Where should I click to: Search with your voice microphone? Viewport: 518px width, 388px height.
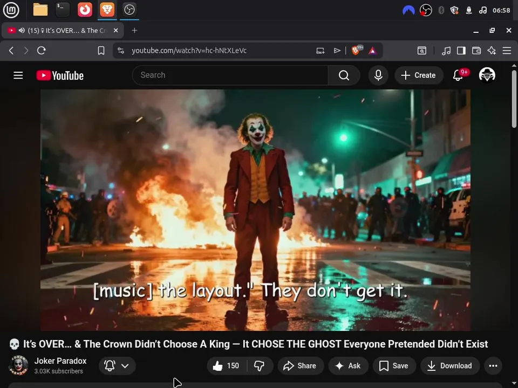click(378, 75)
